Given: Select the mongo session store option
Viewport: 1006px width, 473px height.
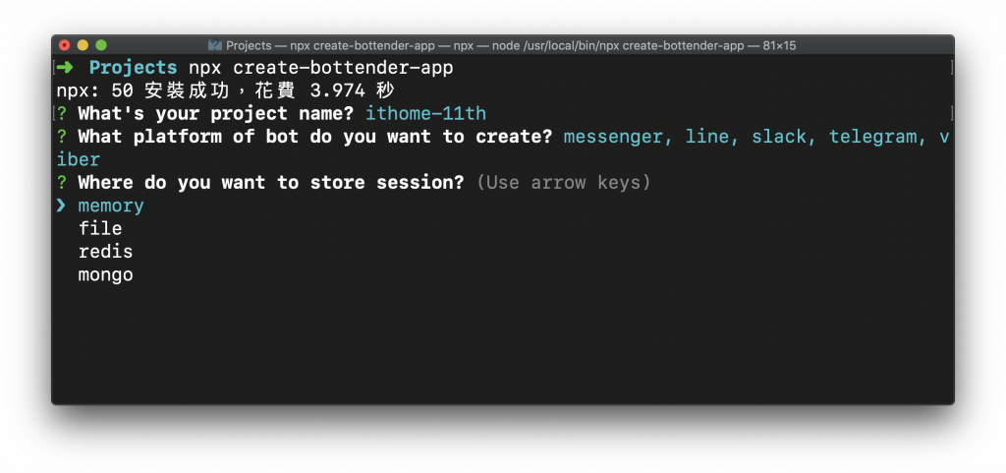Looking at the screenshot, I should point(105,275).
